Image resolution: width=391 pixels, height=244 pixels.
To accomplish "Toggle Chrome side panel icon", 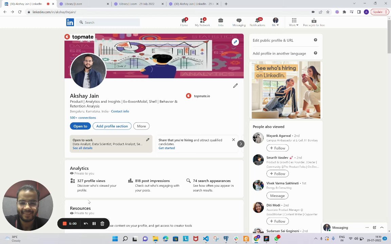I will click(x=359, y=12).
